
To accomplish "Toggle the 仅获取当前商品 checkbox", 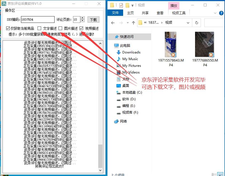I will click(x=8, y=28).
